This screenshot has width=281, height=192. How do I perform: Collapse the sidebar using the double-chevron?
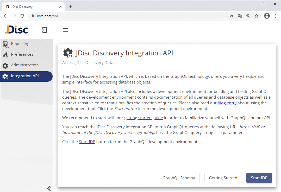(49, 188)
